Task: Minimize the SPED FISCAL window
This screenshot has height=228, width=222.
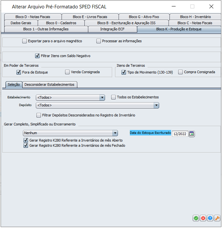Action: coord(174,6)
